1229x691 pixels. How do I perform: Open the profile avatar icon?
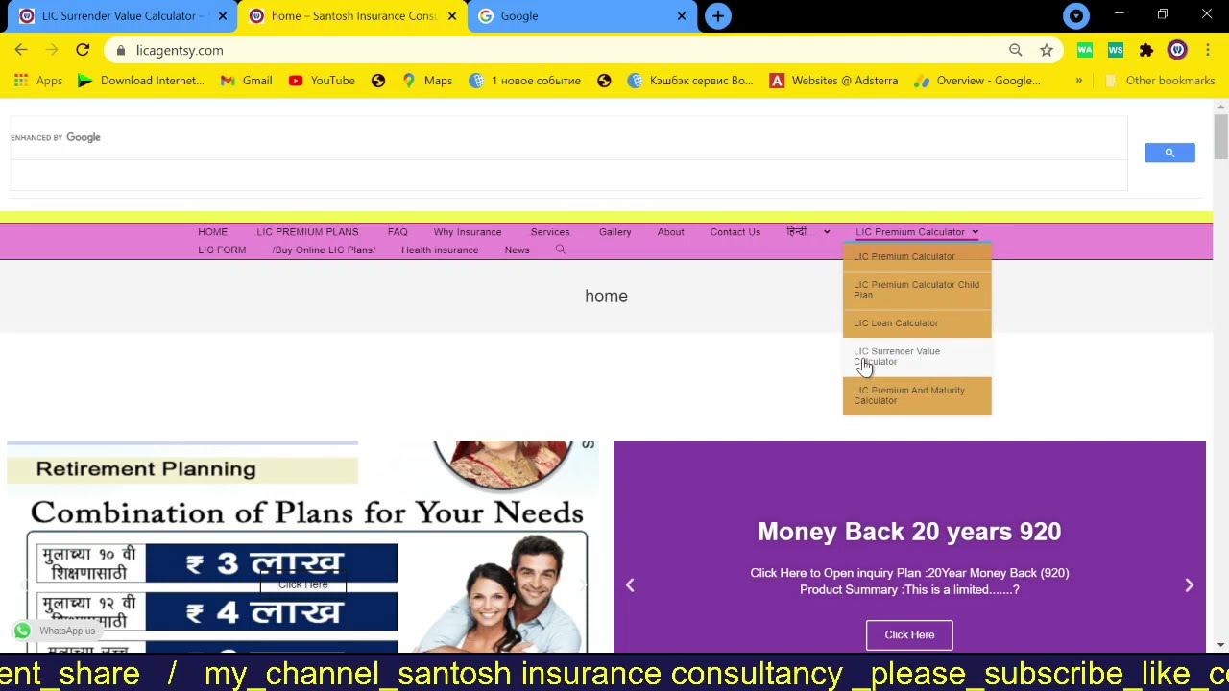click(1177, 50)
